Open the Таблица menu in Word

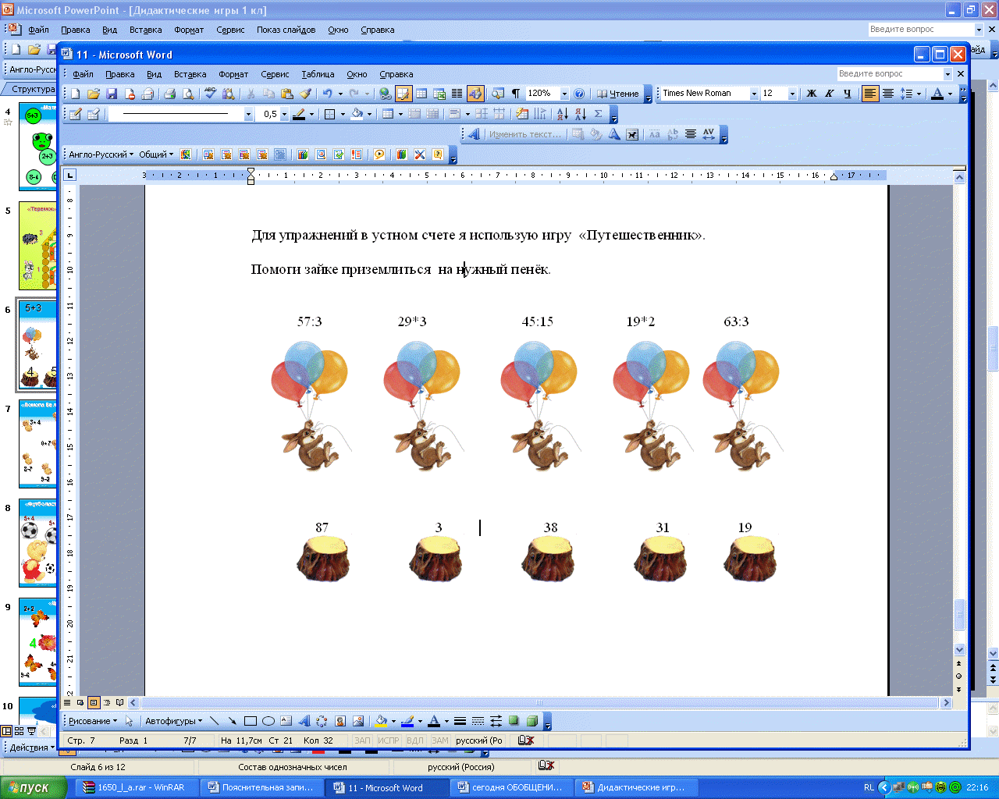318,74
